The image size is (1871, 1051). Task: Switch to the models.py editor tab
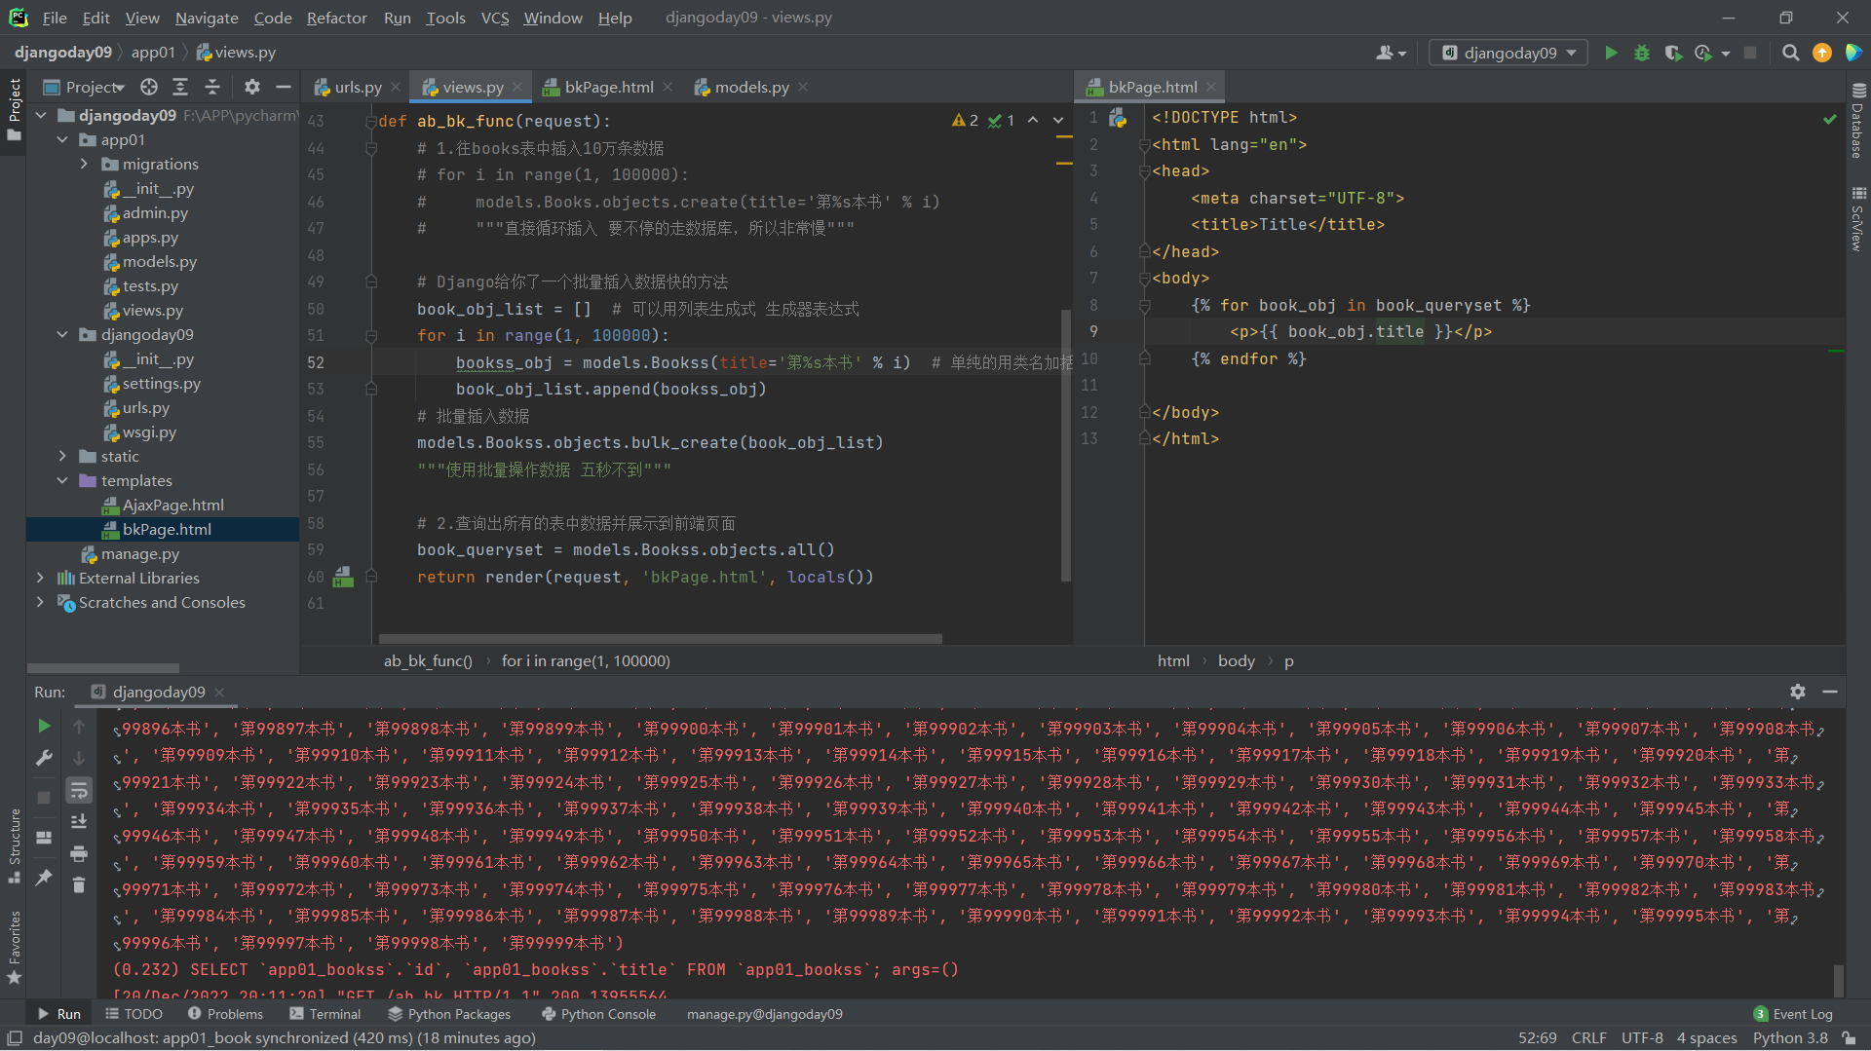[751, 88]
